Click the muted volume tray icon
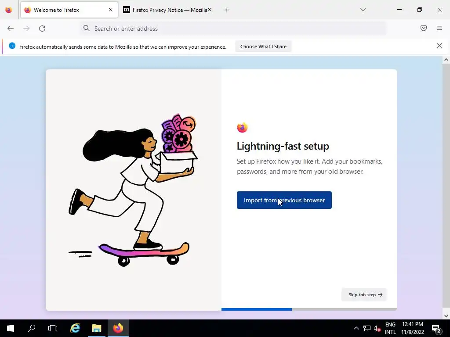This screenshot has width=450, height=337. click(377, 328)
